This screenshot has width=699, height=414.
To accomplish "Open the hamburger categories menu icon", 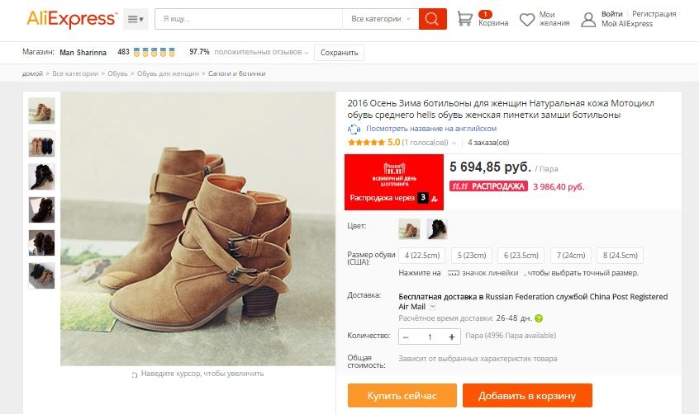I will 135,19.
